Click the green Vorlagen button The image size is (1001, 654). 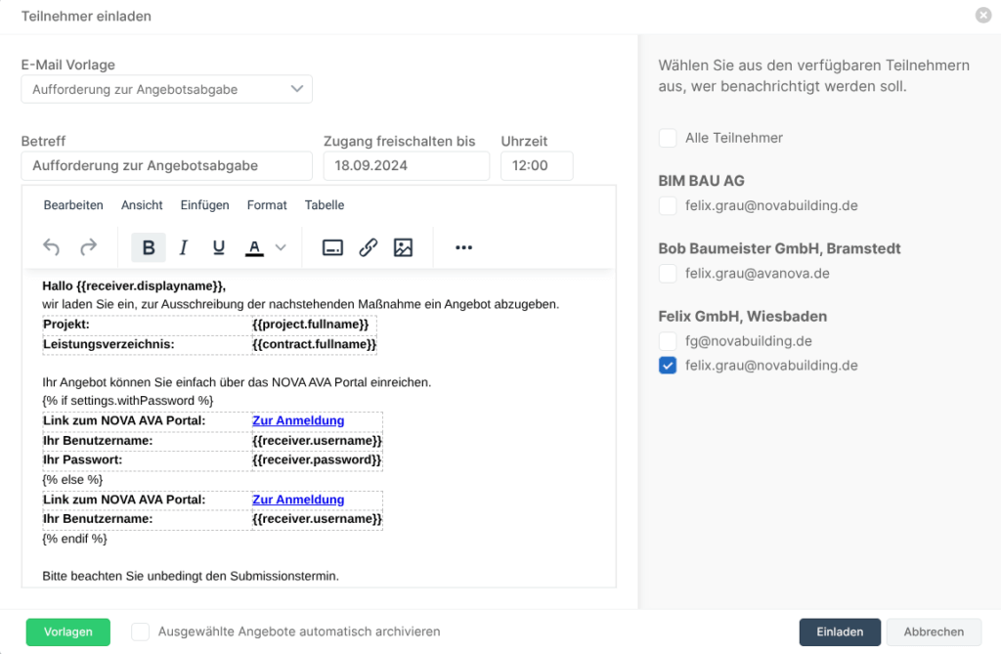pos(68,632)
